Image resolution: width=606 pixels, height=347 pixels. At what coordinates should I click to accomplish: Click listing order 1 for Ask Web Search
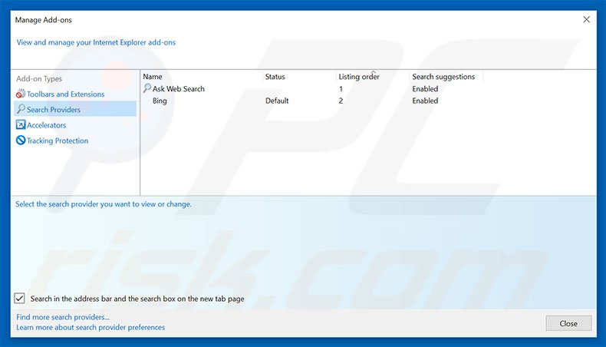[x=341, y=88]
